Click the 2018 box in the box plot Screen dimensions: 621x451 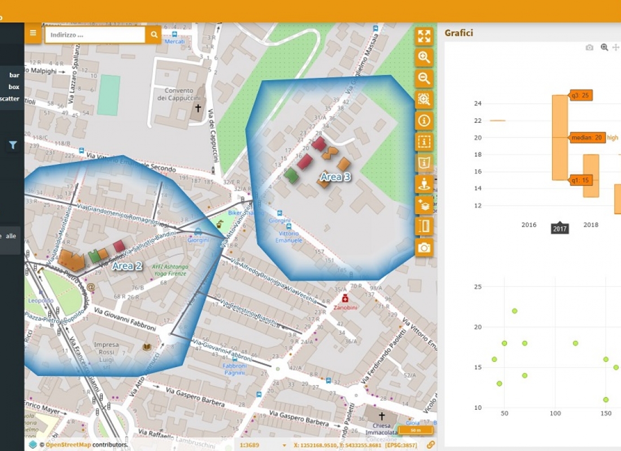(x=591, y=176)
